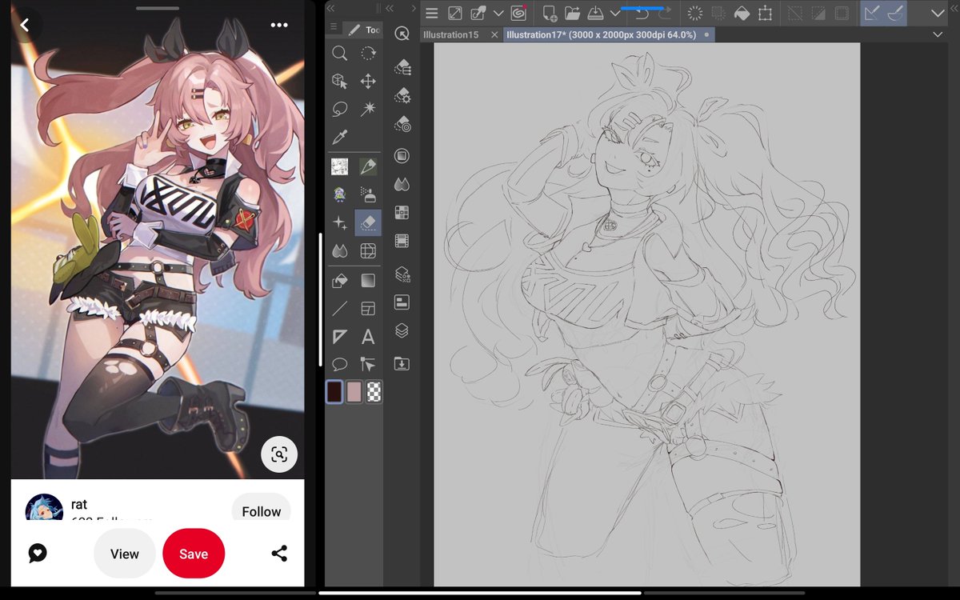
Task: Close the Illustration15 tab
Action: click(494, 34)
